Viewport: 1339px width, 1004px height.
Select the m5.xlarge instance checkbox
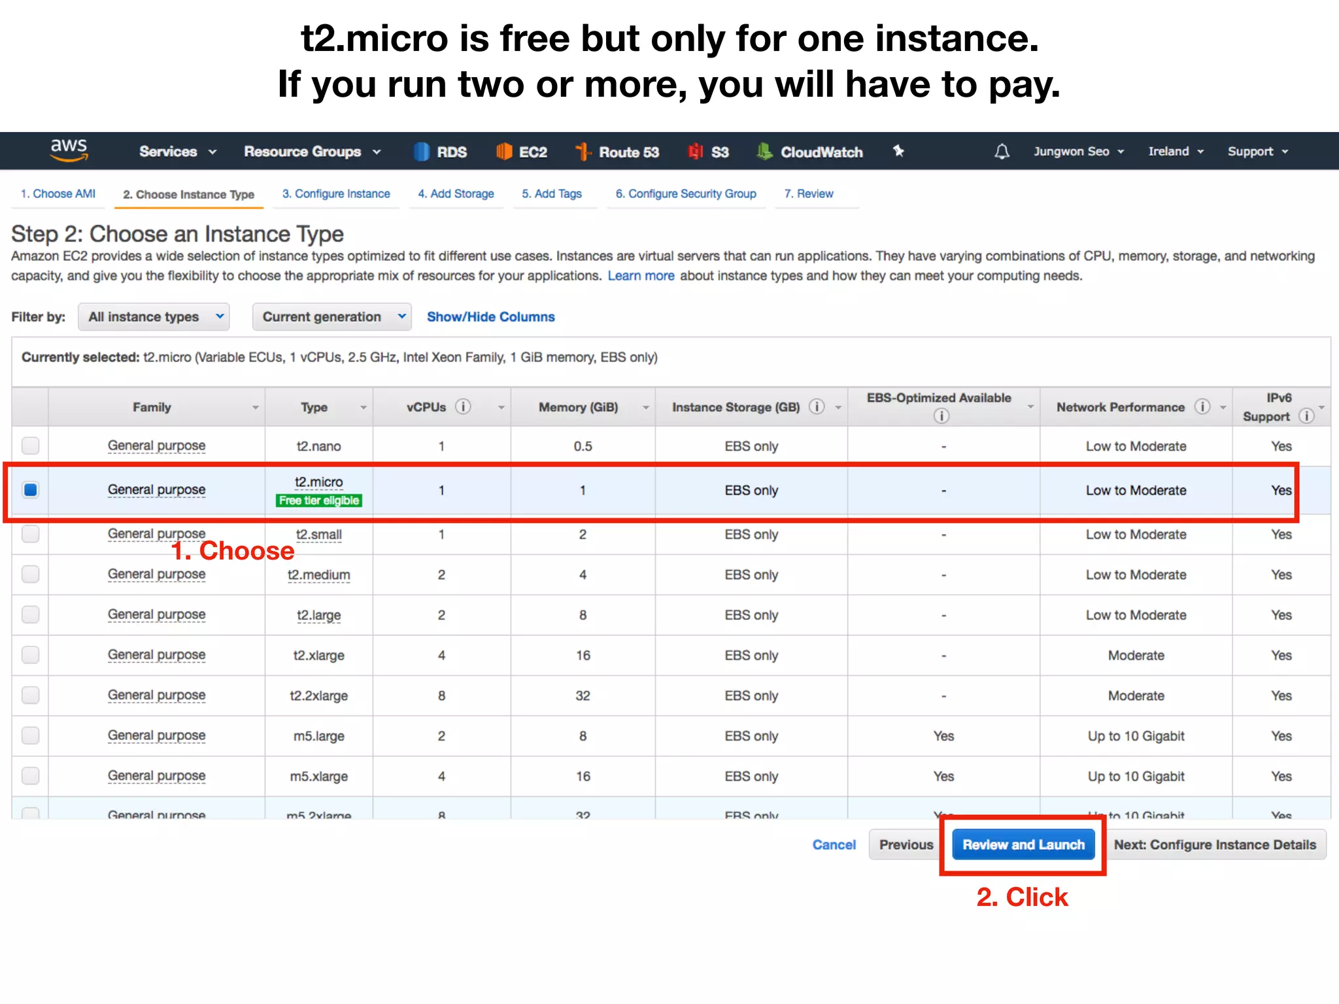[31, 776]
